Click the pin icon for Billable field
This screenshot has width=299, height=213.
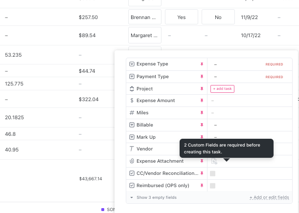(x=202, y=125)
